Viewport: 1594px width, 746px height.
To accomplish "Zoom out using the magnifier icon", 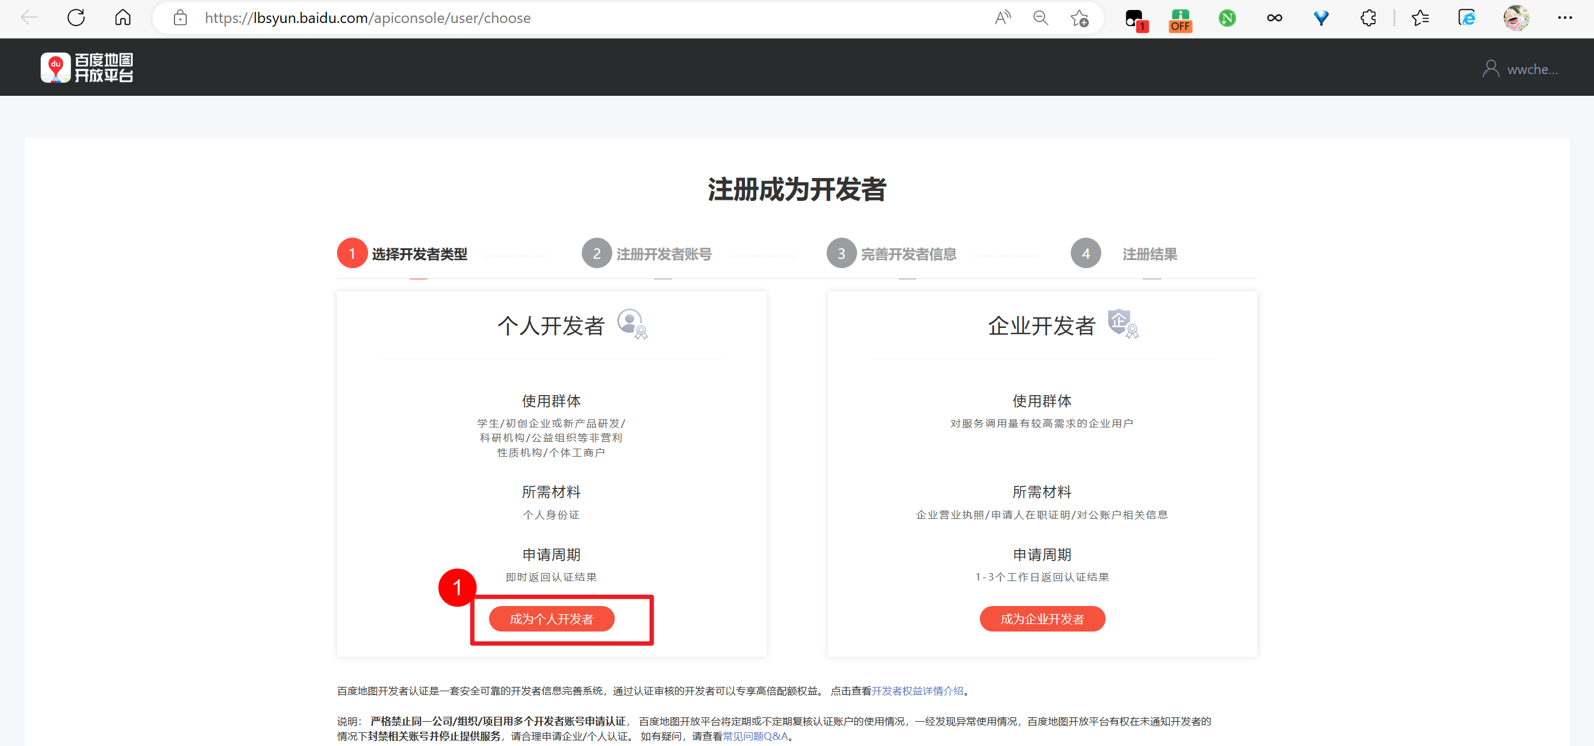I will coord(1040,18).
